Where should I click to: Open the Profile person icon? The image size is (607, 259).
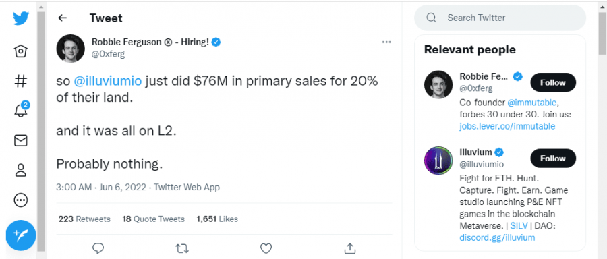[20, 170]
